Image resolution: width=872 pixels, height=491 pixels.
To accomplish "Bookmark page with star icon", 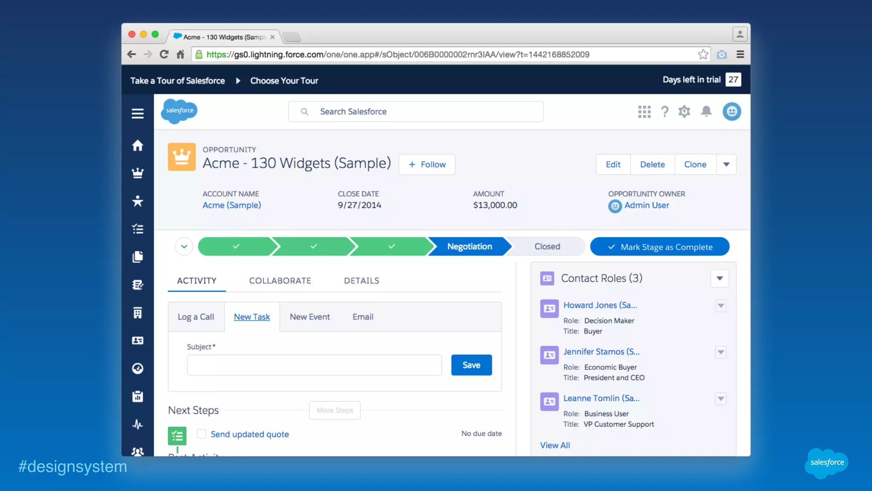I will [703, 55].
